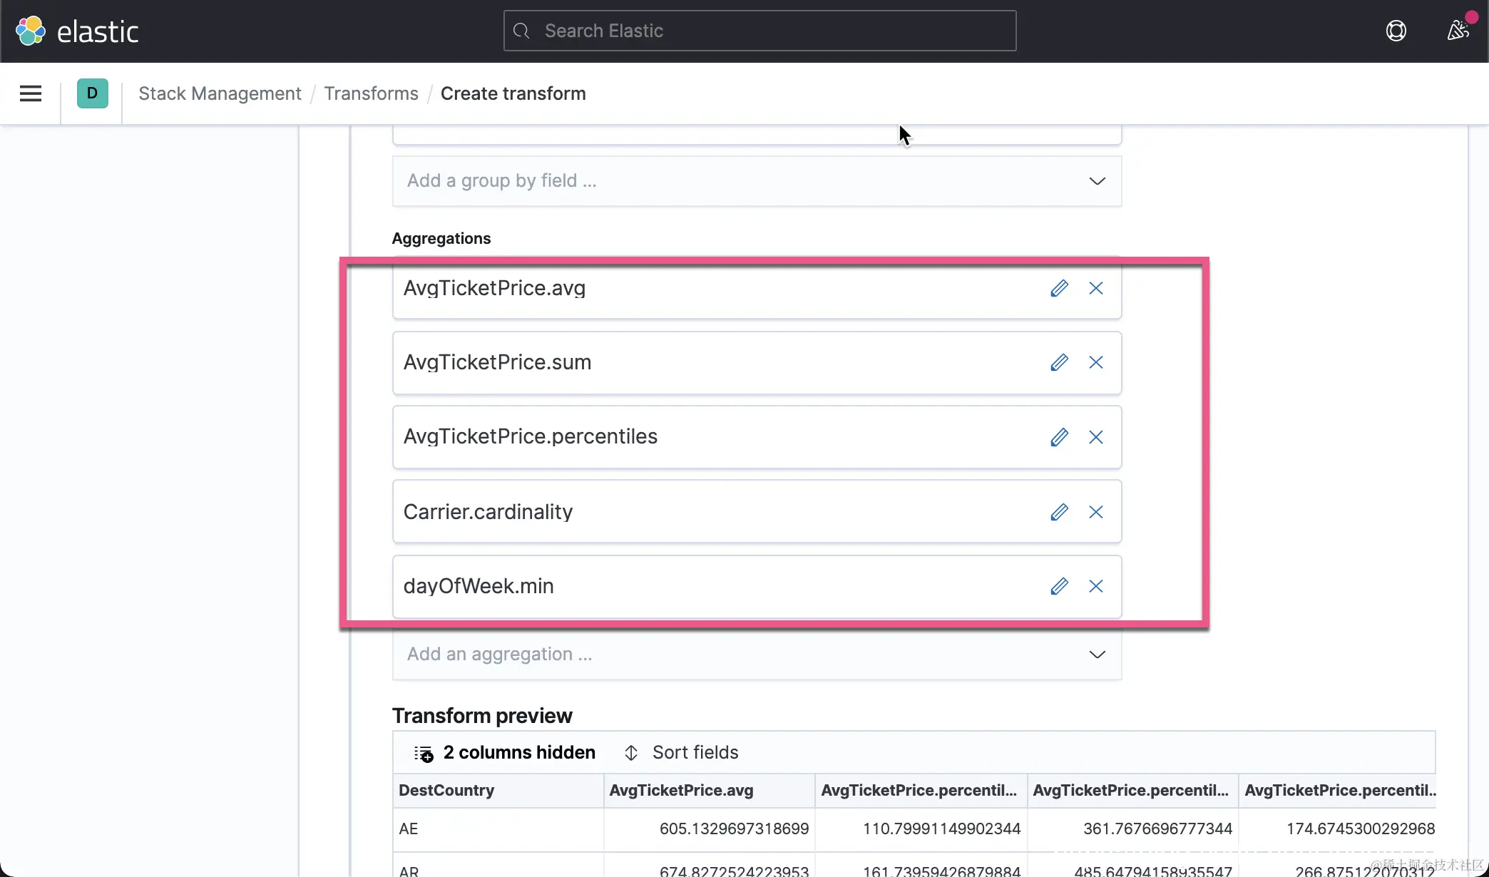Image resolution: width=1489 pixels, height=877 pixels.
Task: Open the Add a group by field dropdown
Action: pyautogui.click(x=756, y=181)
